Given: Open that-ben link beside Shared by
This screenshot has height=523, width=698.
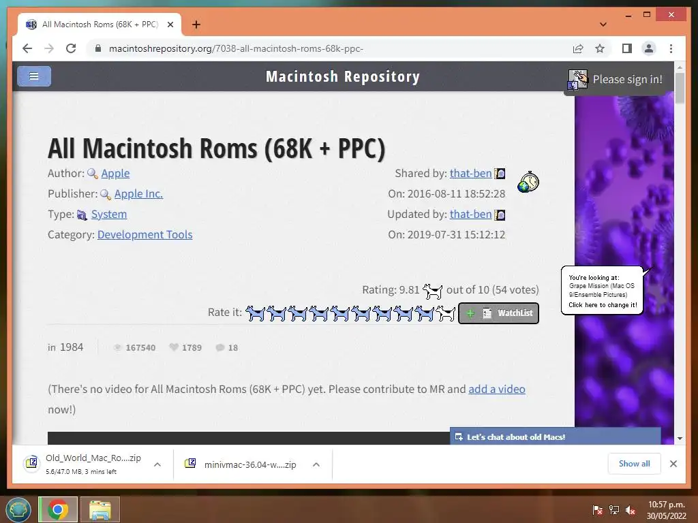Looking at the screenshot, I should pos(470,173).
